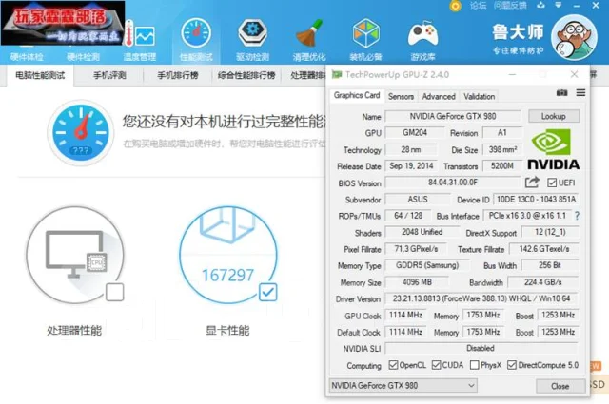Toggle DirectCompute 5.0 checkbox
Screen dimensions: 609x404
tap(512, 365)
